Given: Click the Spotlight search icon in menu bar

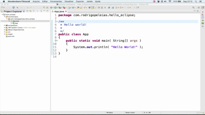Looking at the screenshot, I should (x=196, y=1).
